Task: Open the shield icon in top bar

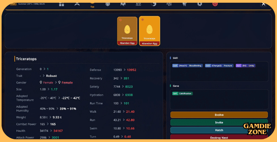Action: [108, 4]
